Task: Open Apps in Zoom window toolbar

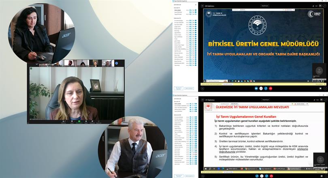Action: pos(98,122)
